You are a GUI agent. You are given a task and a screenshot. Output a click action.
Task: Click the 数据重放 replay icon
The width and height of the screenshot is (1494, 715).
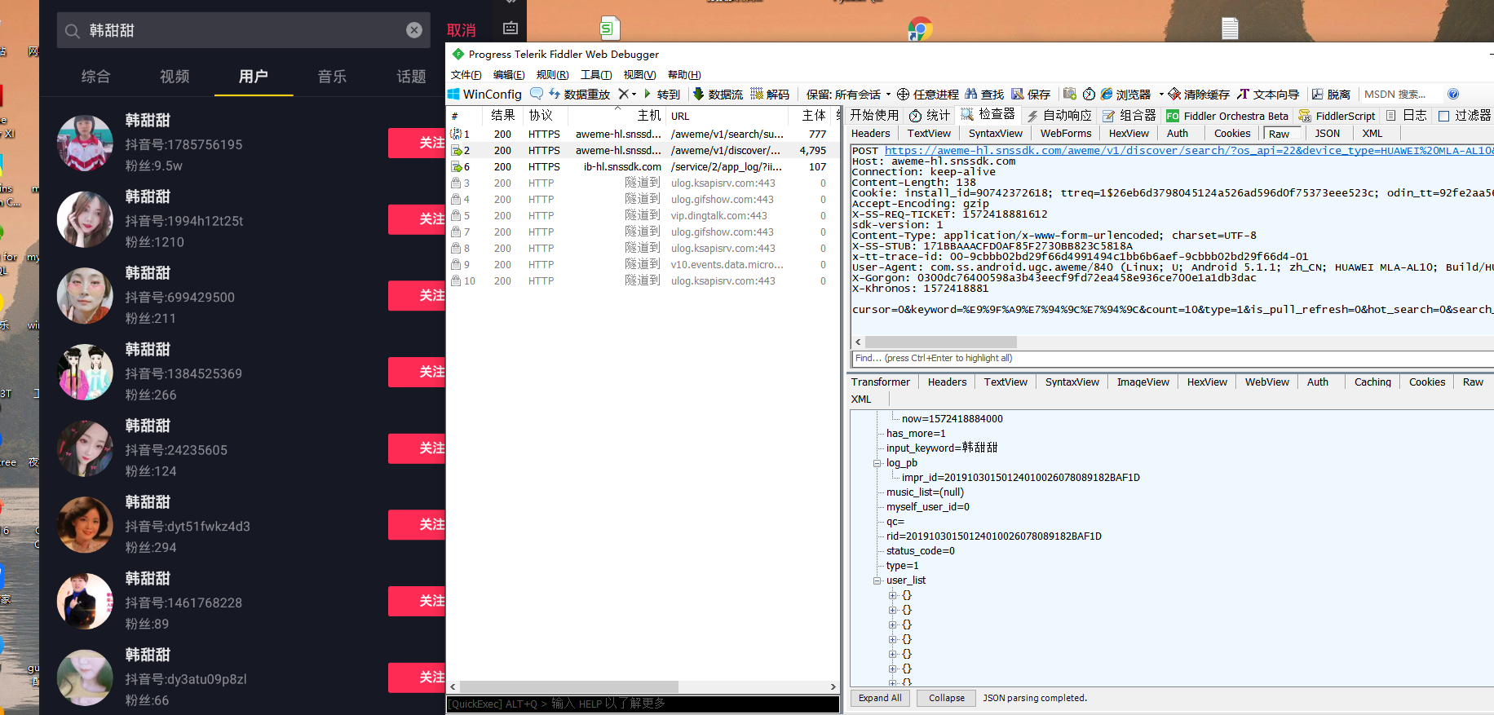pos(555,95)
